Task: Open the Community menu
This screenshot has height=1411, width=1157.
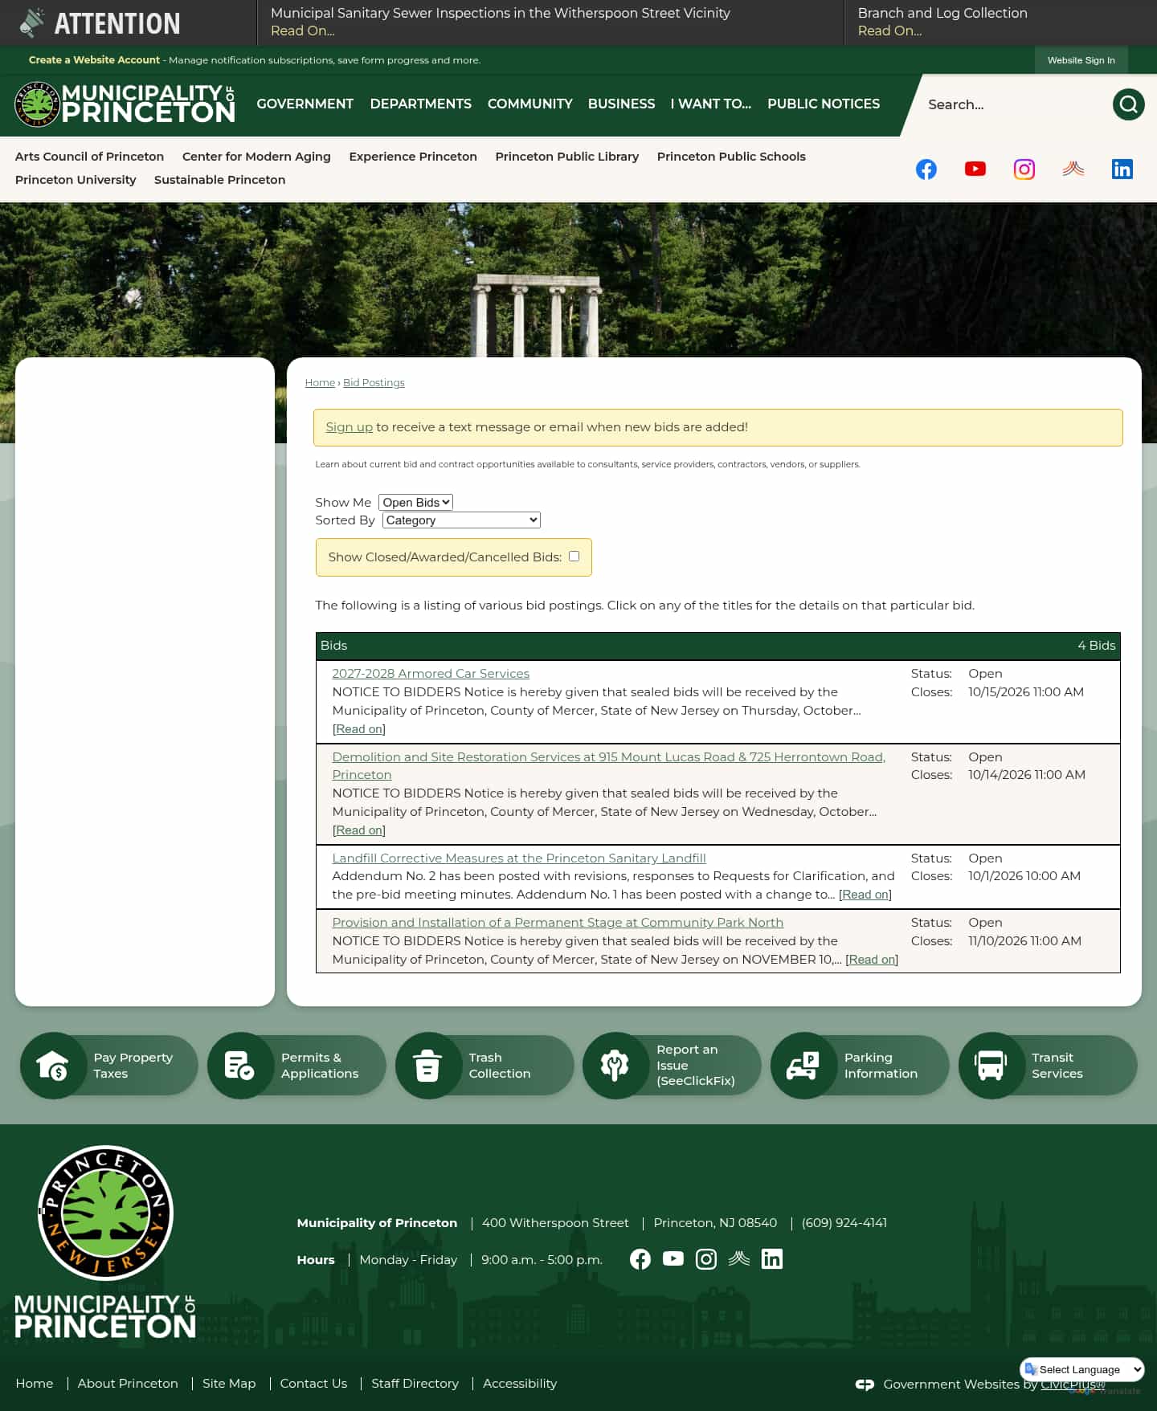Action: 530,104
